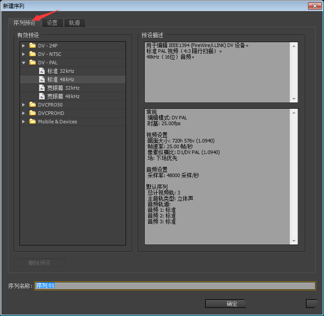Image resolution: width=324 pixels, height=316 pixels.
Task: Select the DV - 24P tree row label
Action: 48,46
